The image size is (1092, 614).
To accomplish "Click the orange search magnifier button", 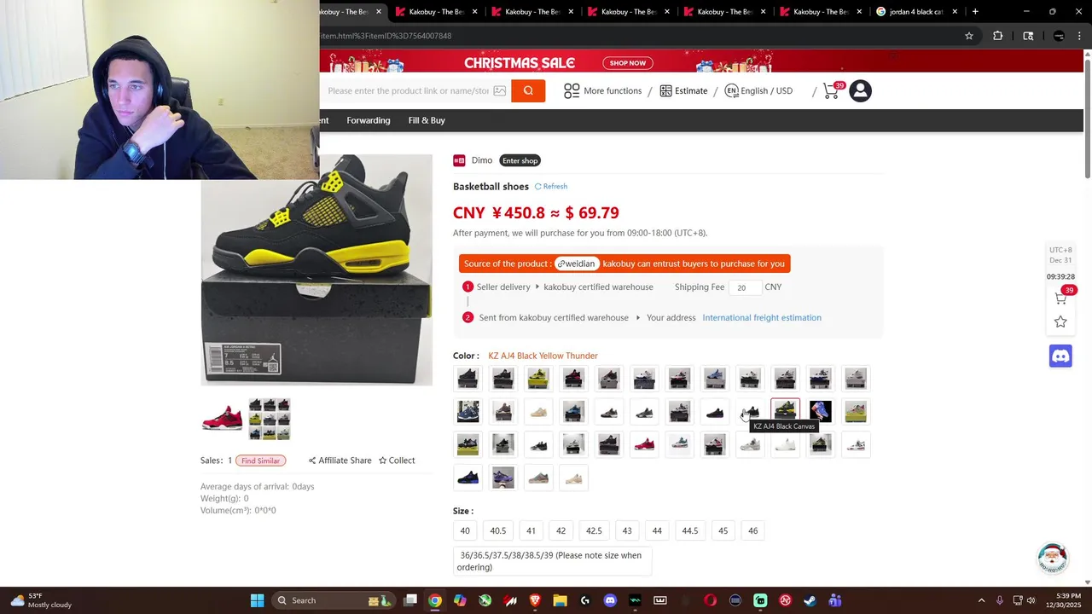I will (x=528, y=90).
